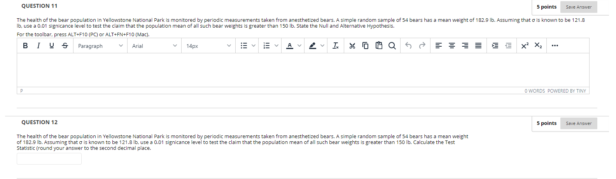Click inside the Question 11 text editor

[x=303, y=70]
